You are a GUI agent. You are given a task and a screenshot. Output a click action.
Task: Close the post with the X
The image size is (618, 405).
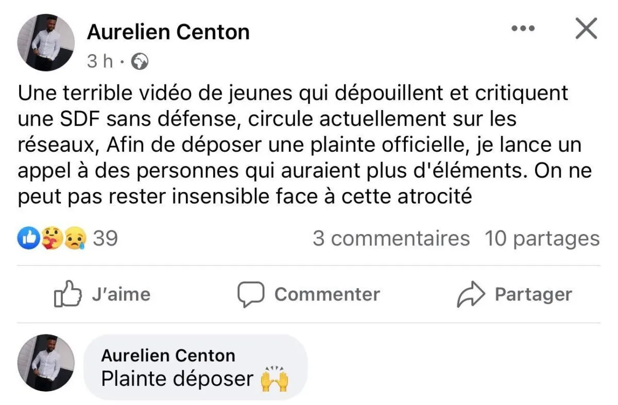586,28
